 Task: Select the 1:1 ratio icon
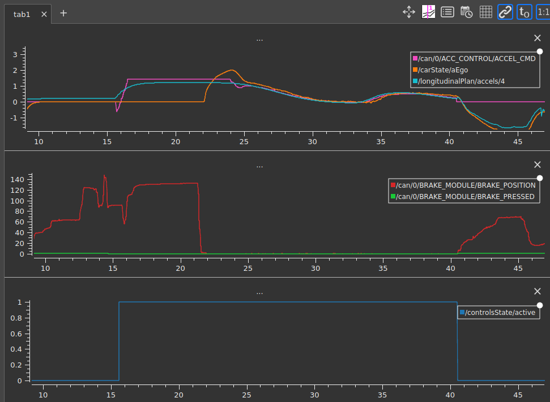(542, 12)
